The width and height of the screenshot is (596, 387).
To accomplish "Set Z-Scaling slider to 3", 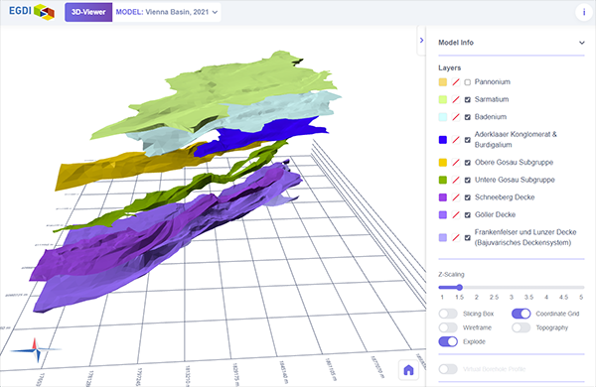I will (512, 288).
